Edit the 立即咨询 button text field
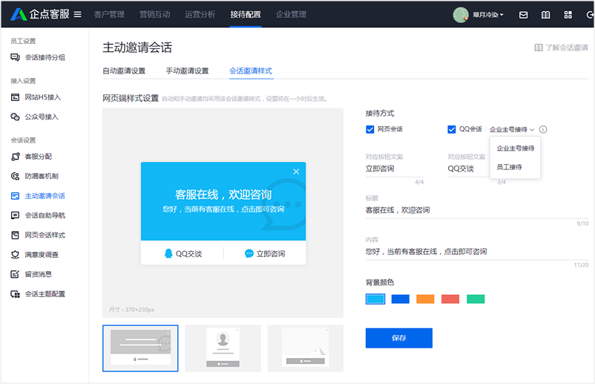Image resolution: width=595 pixels, height=384 pixels. [x=395, y=169]
